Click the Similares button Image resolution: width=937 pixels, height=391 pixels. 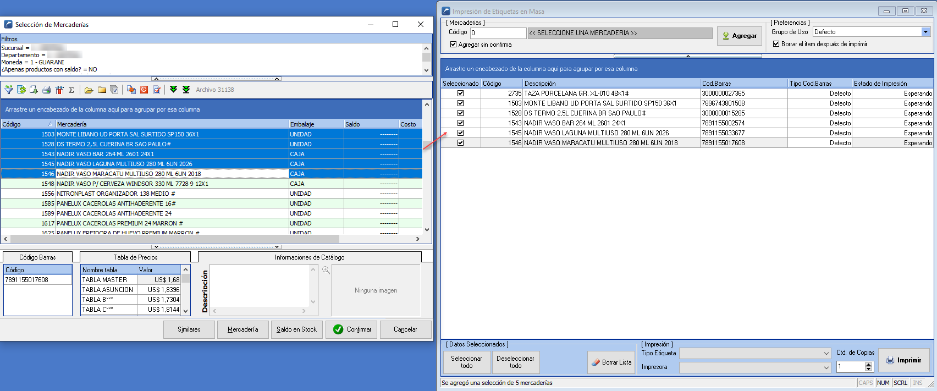pyautogui.click(x=189, y=329)
